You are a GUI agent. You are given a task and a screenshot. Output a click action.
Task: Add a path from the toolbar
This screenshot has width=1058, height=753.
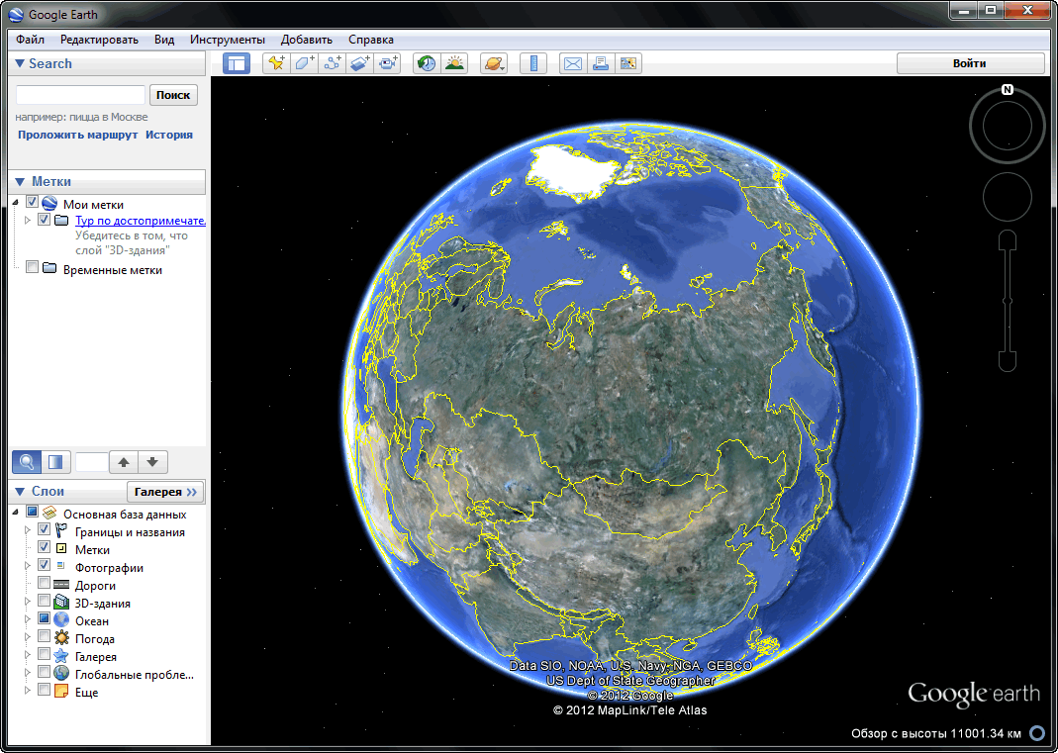tap(332, 63)
